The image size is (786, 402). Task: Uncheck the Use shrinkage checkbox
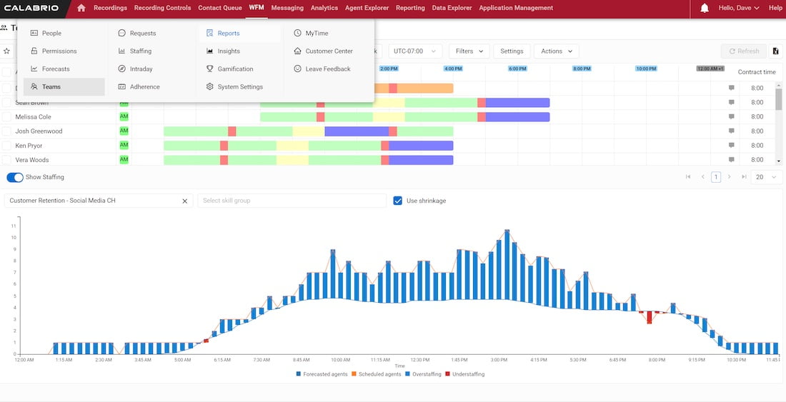(x=398, y=201)
